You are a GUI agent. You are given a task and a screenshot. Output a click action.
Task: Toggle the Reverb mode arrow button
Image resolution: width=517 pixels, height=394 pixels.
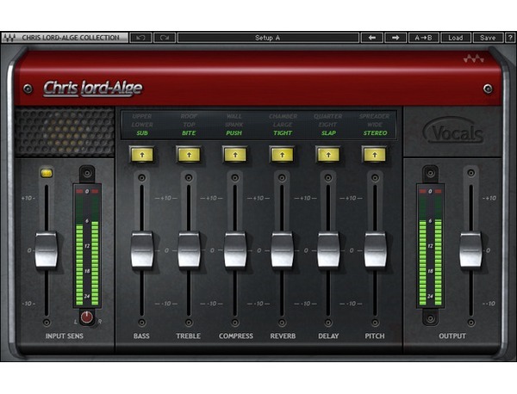click(x=282, y=155)
